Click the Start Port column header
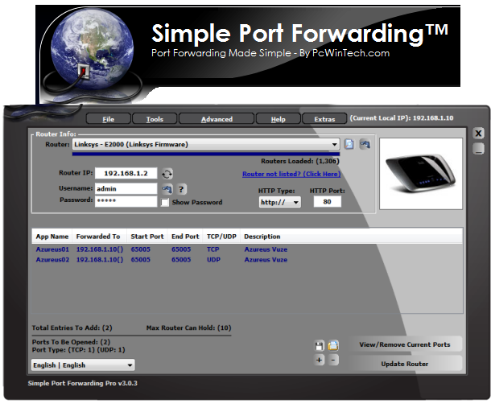The height and width of the screenshot is (412, 491). pyautogui.click(x=146, y=237)
